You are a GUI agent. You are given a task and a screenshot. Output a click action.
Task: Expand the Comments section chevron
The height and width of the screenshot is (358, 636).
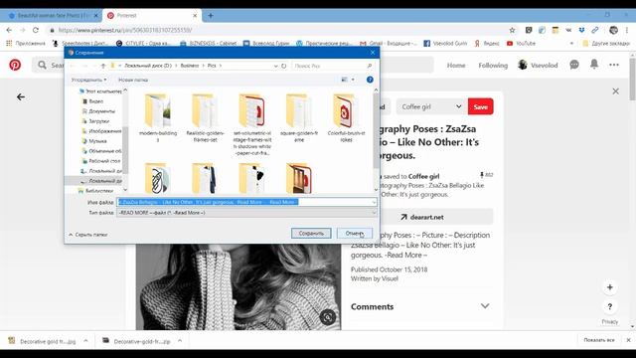pos(485,306)
